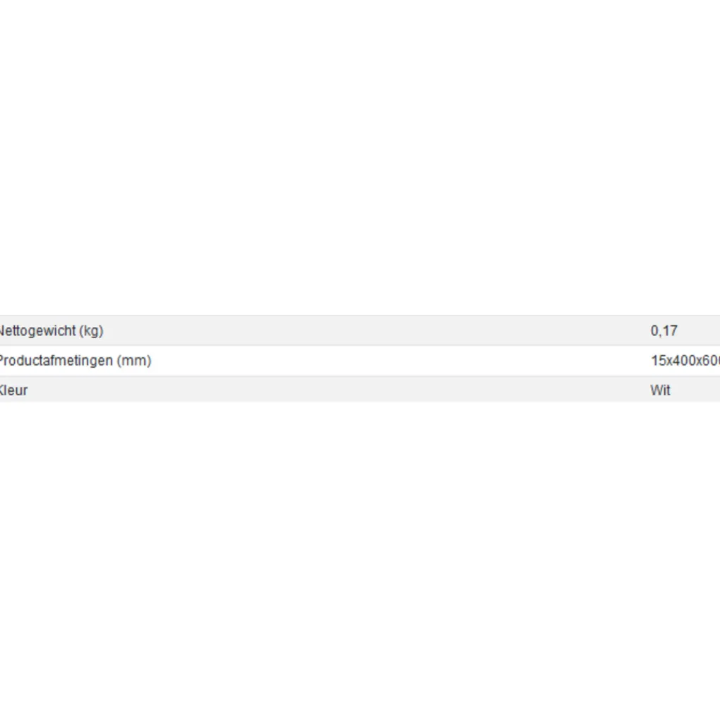Click the letter W in Wit
The height and width of the screenshot is (720, 720).
coord(656,390)
